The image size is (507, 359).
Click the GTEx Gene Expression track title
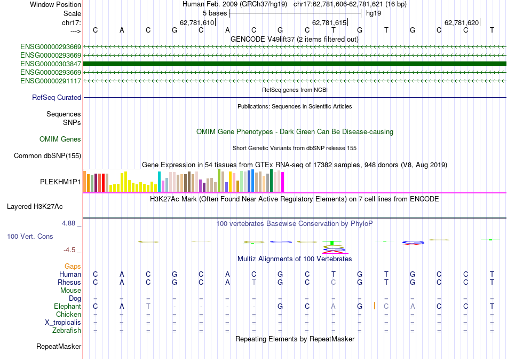pos(295,165)
